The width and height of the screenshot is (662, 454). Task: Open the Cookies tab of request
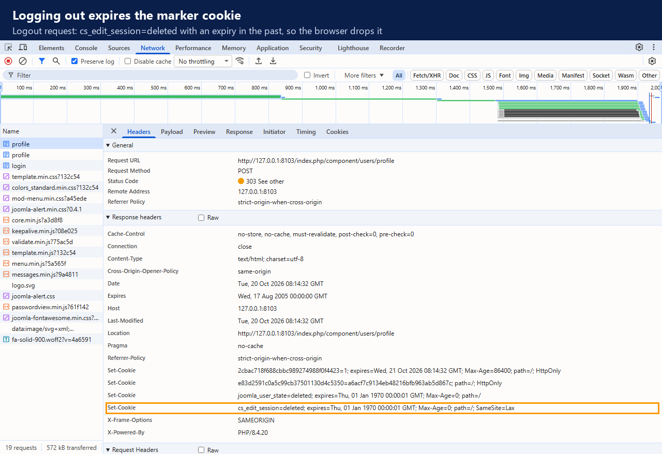tap(337, 132)
